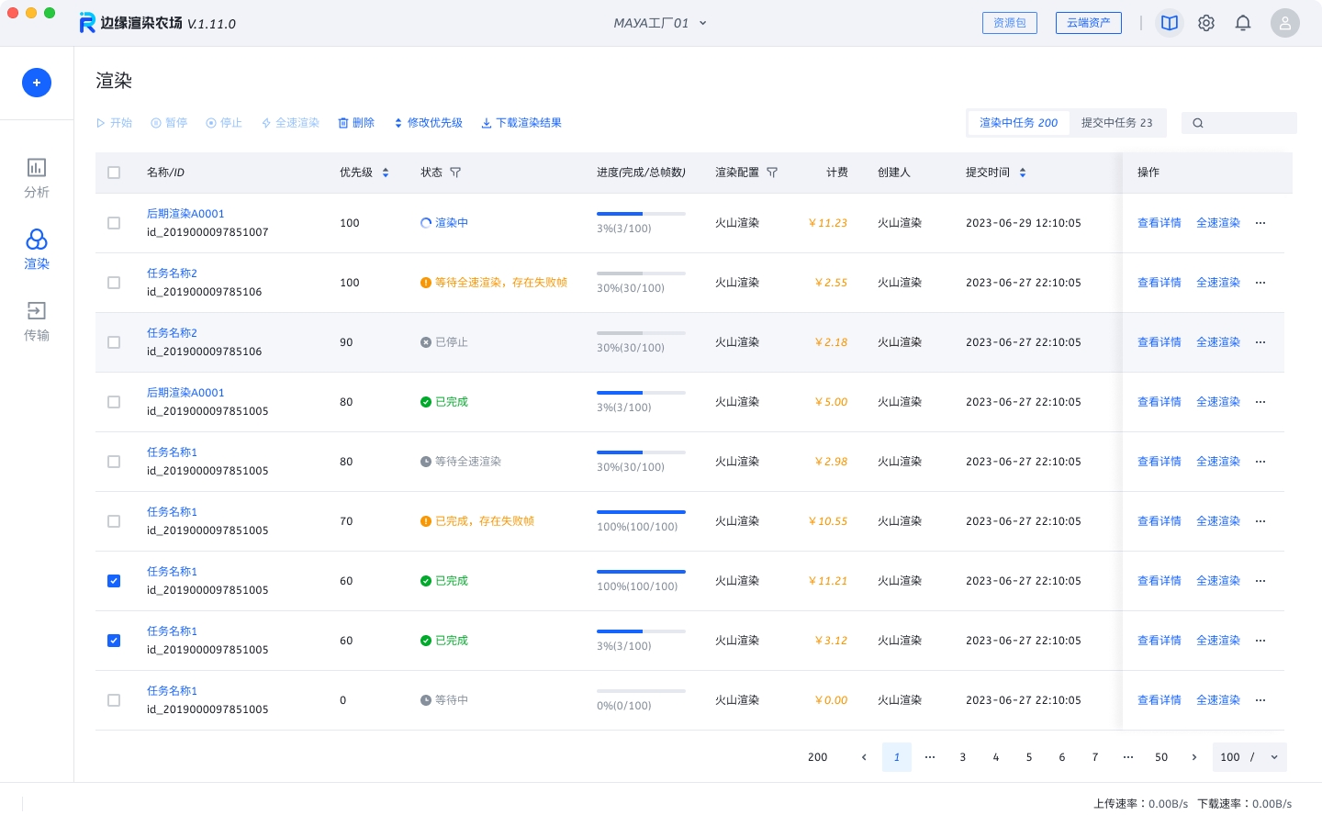Click the notification bell icon
The image size is (1322, 826).
point(1243,23)
